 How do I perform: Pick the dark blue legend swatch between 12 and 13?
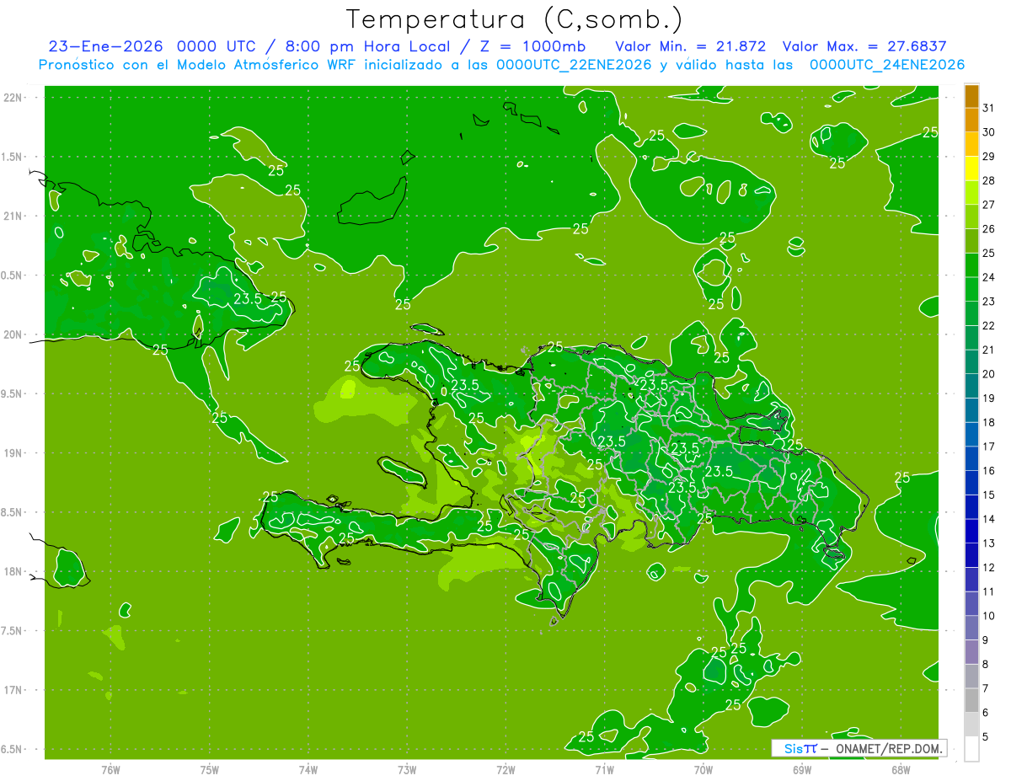point(971,556)
